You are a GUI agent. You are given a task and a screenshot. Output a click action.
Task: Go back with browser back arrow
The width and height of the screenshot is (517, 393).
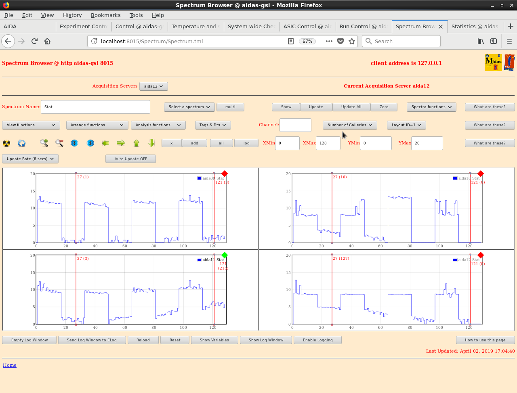8,41
